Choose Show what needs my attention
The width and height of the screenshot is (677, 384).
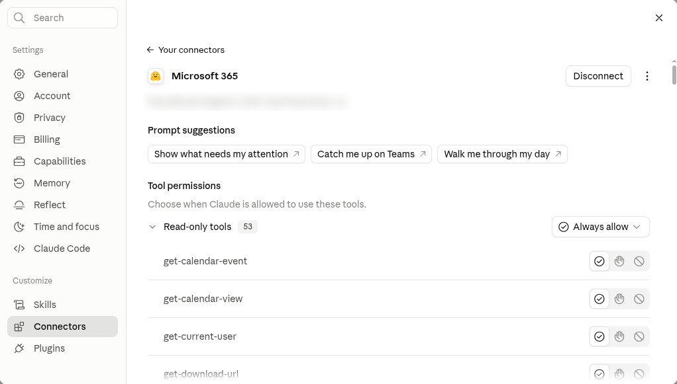click(227, 154)
